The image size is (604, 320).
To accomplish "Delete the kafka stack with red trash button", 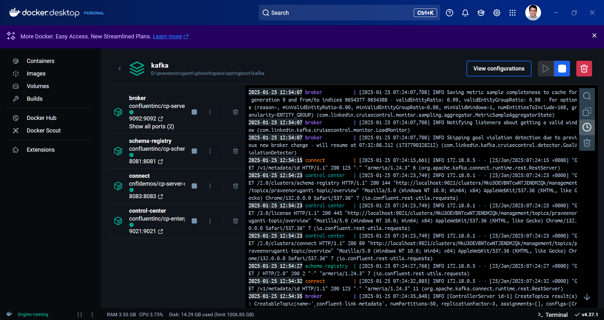I will coord(584,69).
